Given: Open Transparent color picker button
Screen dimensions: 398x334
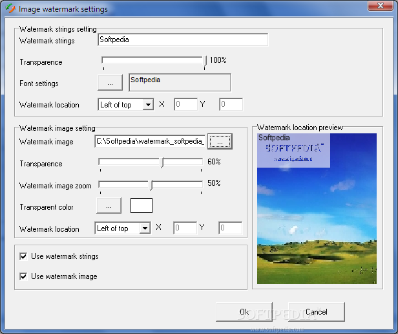Looking at the screenshot, I should tap(109, 206).
